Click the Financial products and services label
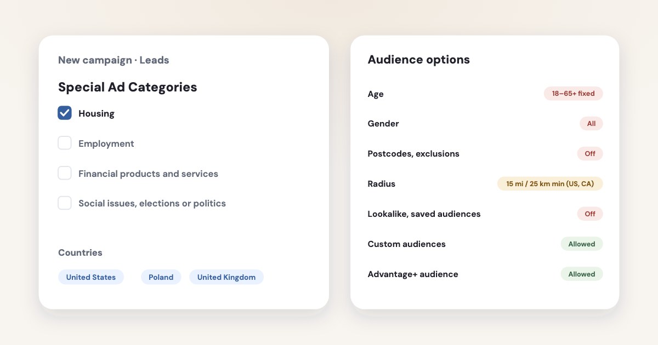This screenshot has height=345, width=658. [x=148, y=174]
